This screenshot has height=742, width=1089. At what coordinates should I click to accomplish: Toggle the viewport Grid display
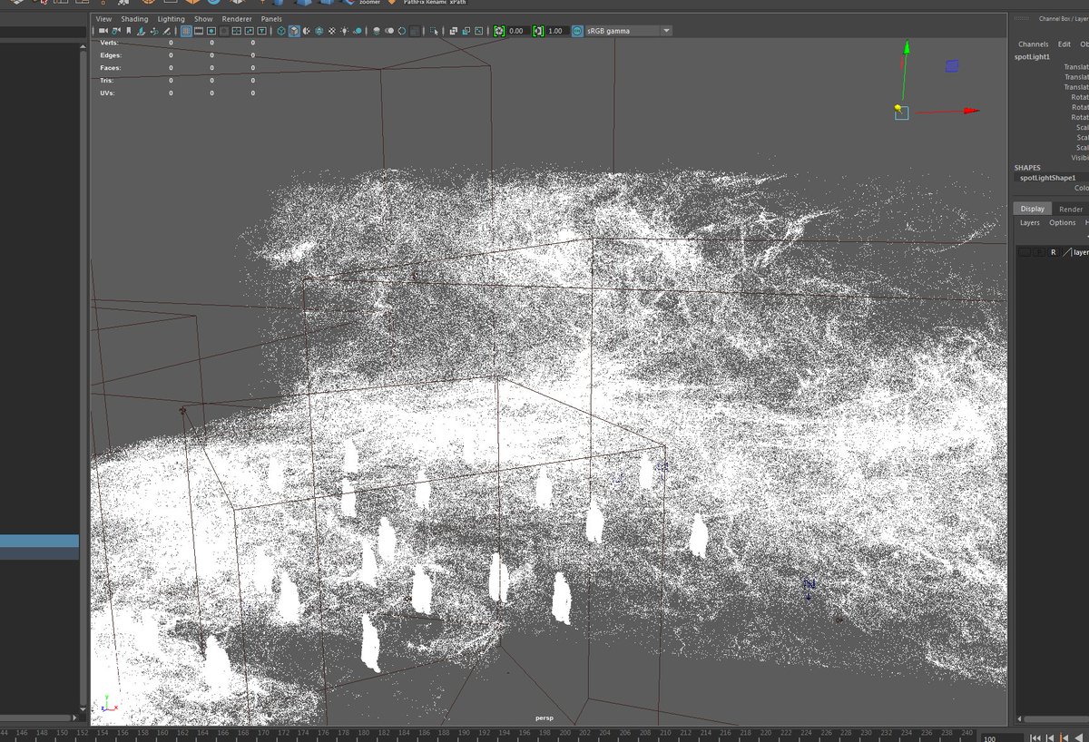pos(186,31)
